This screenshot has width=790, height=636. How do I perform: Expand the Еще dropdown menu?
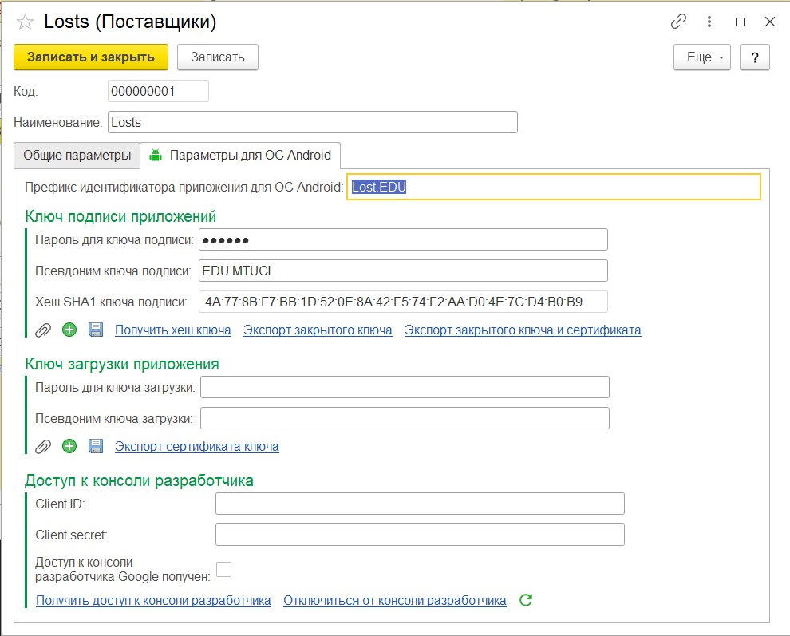(702, 57)
